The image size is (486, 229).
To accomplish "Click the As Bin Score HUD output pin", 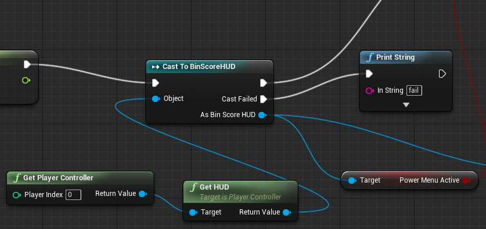I will [262, 115].
